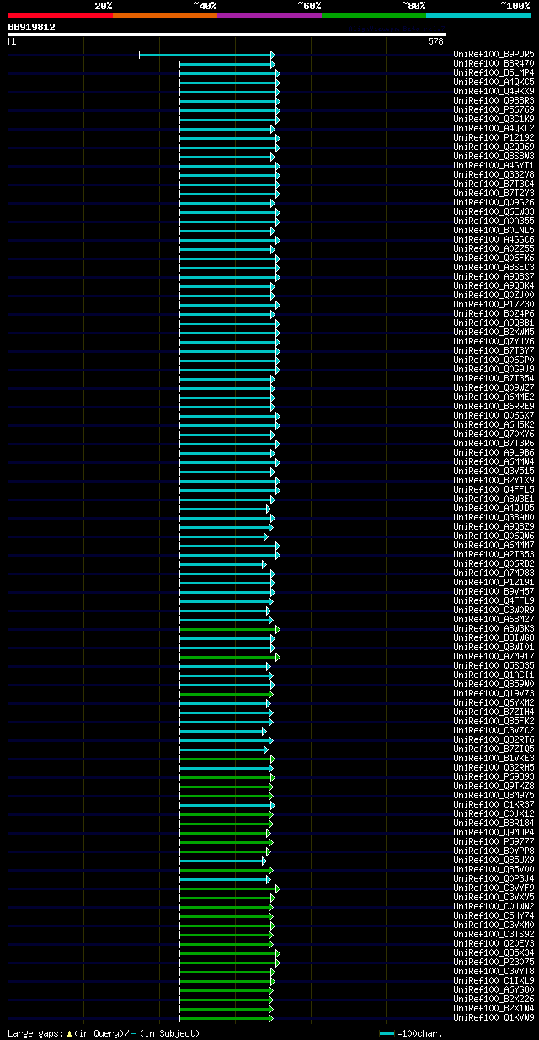Image resolution: width=539 pixels, height=1040 pixels.
Task: Open hit UniRef100_P56769
Action: 494,109
